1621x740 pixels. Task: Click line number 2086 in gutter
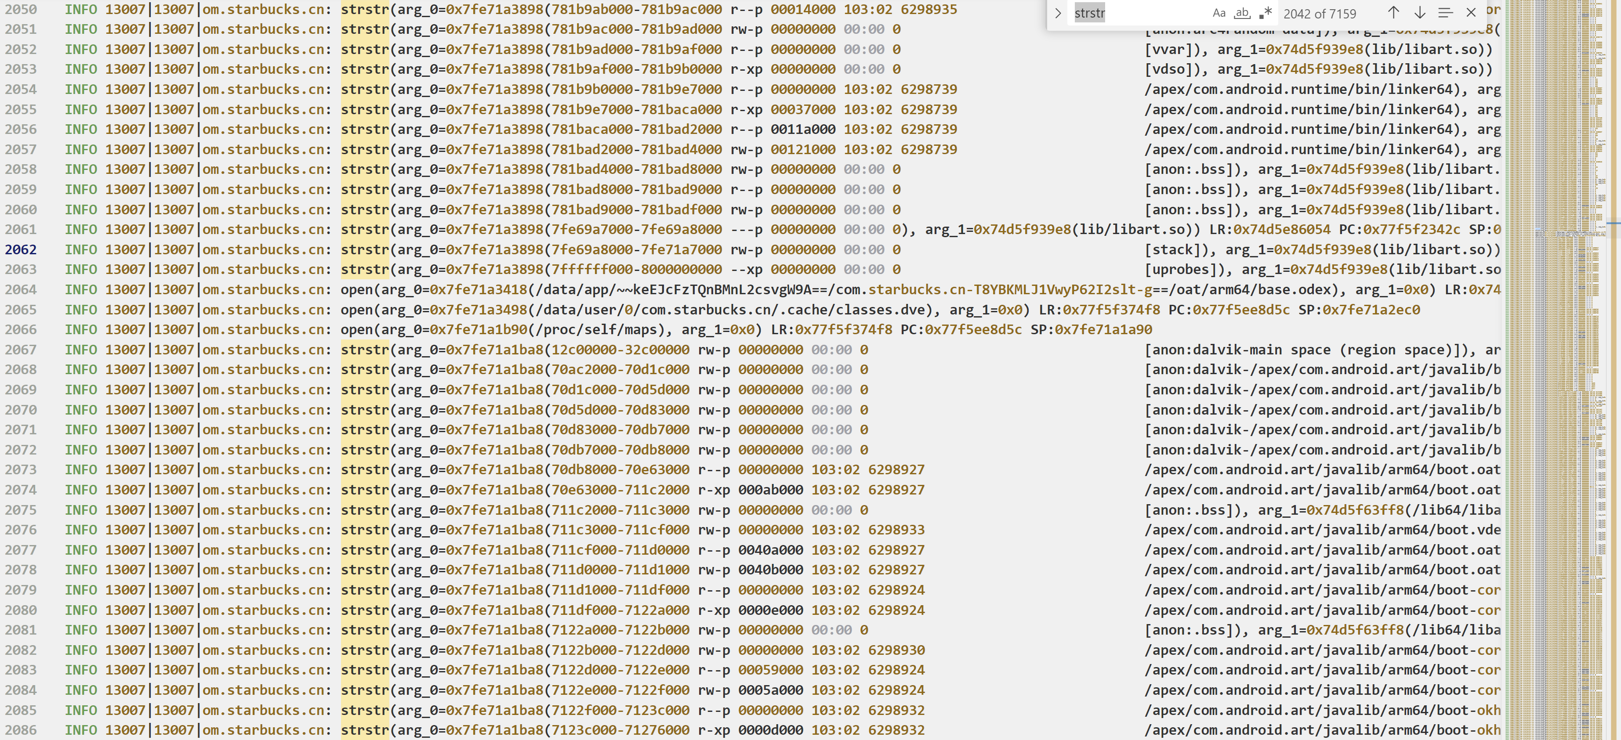pyautogui.click(x=21, y=730)
